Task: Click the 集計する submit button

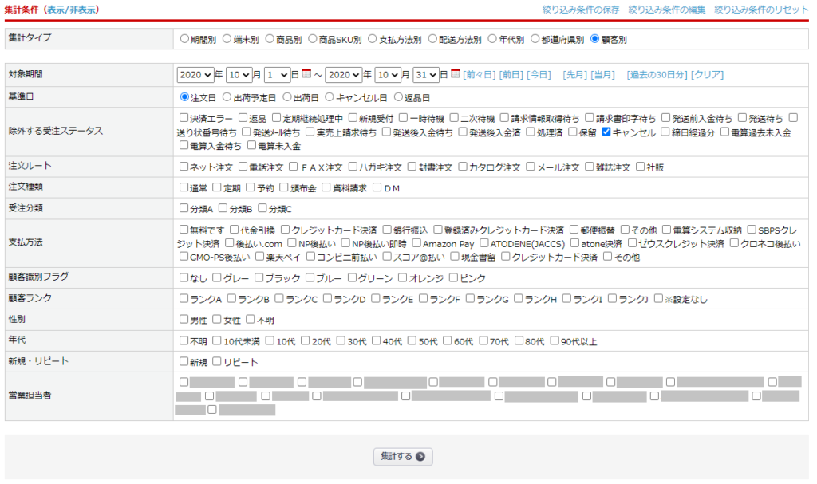Action: point(403,457)
